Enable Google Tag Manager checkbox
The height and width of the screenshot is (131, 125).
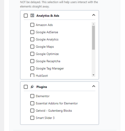(x=32, y=68)
